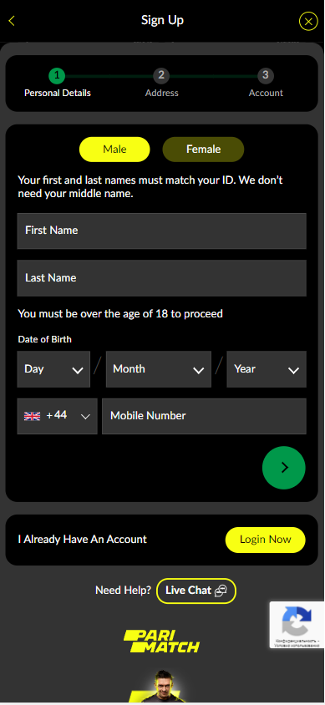Click the UK flag icon
This screenshot has width=325, height=705.
pyautogui.click(x=32, y=416)
